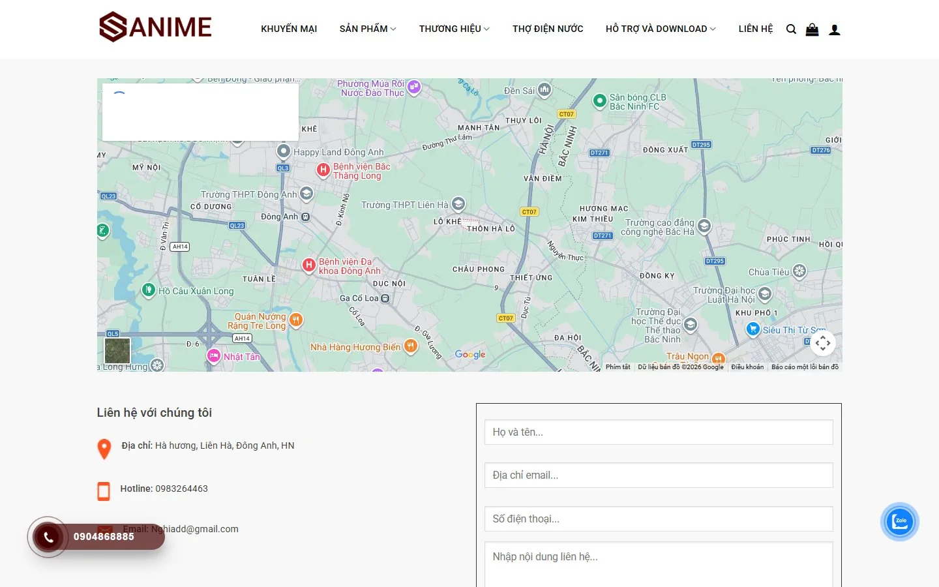Focus the Địa chỉ email input field
The image size is (939, 587).
tap(659, 475)
